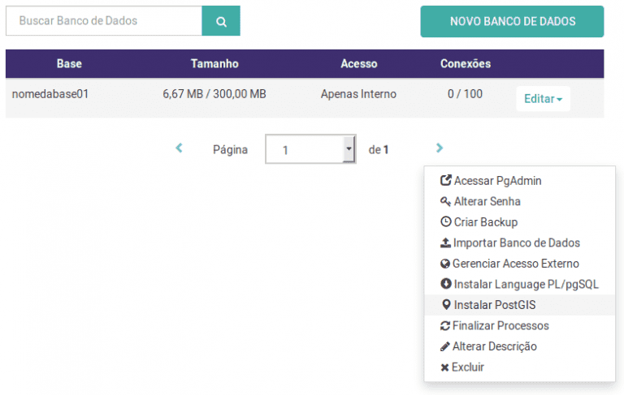Go to previous page with left chevron

[x=179, y=148]
